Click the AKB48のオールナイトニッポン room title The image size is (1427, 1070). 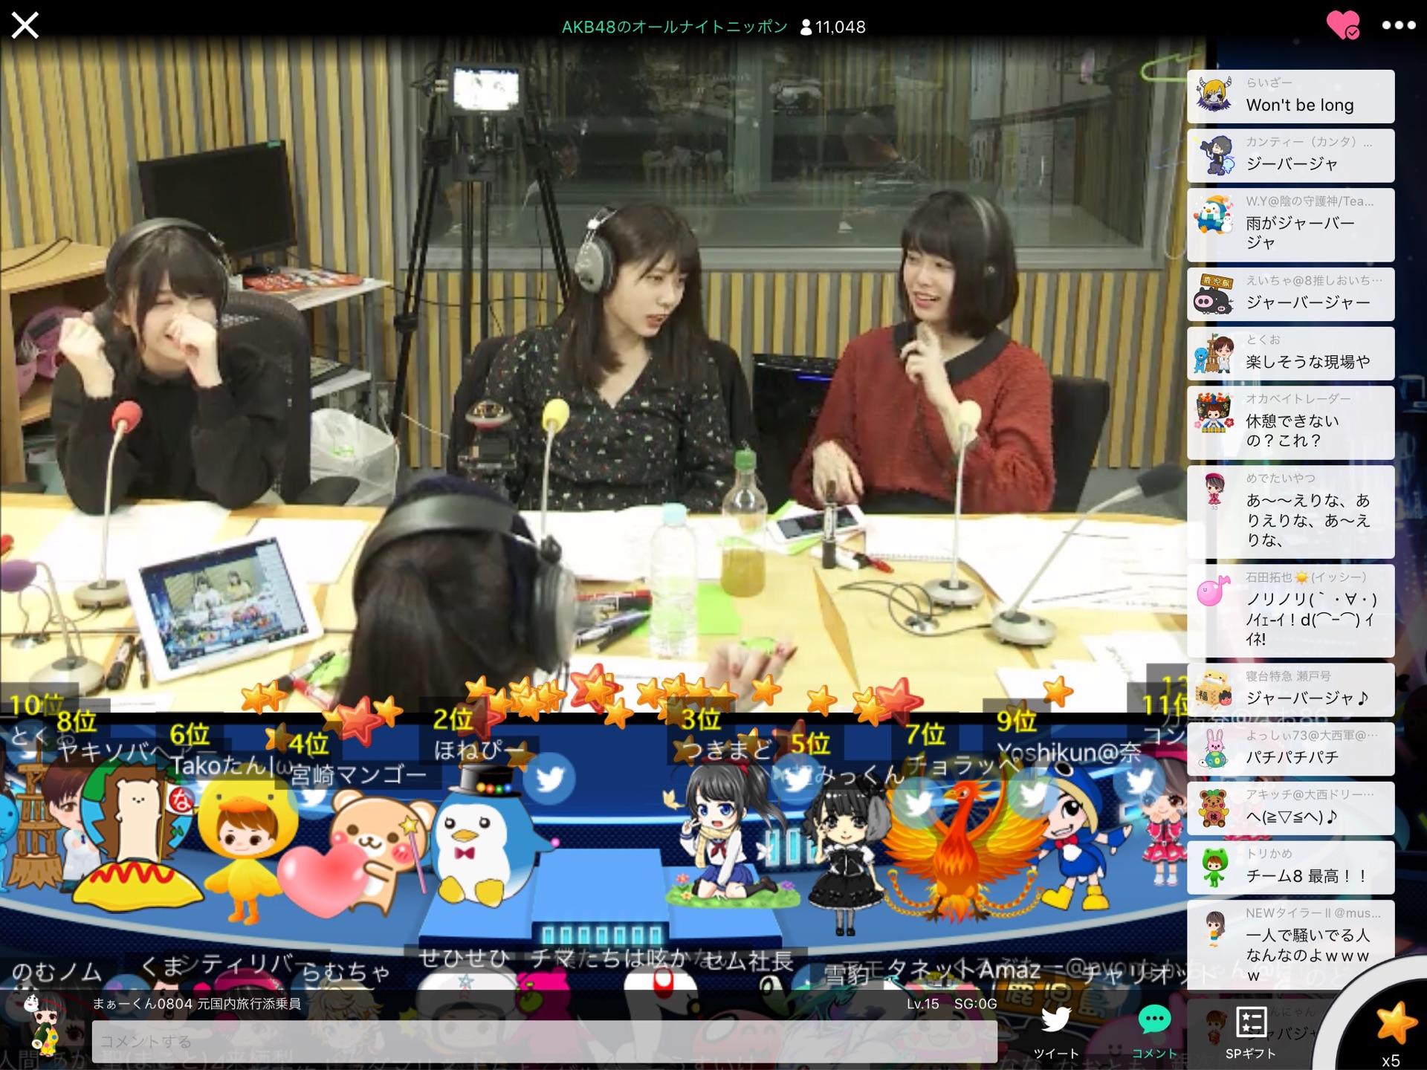click(674, 27)
